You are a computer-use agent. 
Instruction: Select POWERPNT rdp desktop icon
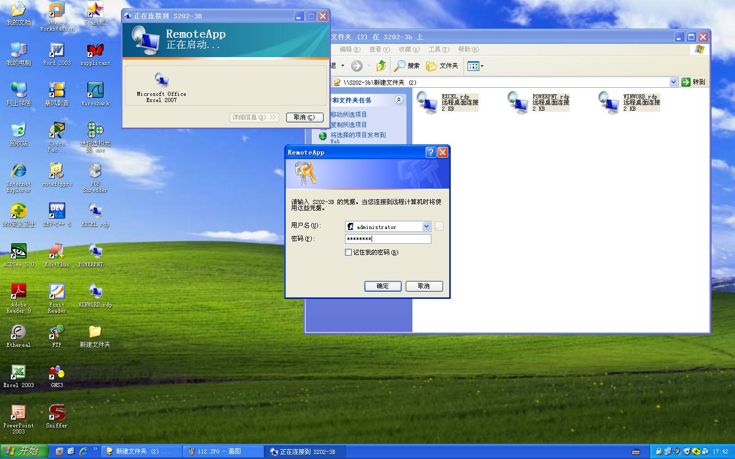click(x=95, y=255)
